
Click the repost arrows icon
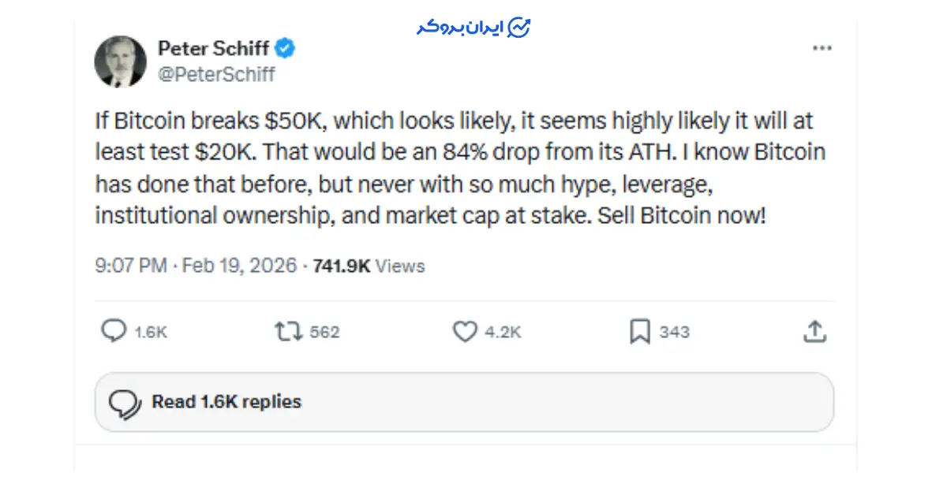pyautogui.click(x=288, y=332)
